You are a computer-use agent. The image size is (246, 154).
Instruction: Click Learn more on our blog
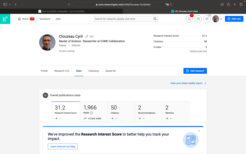(63, 147)
